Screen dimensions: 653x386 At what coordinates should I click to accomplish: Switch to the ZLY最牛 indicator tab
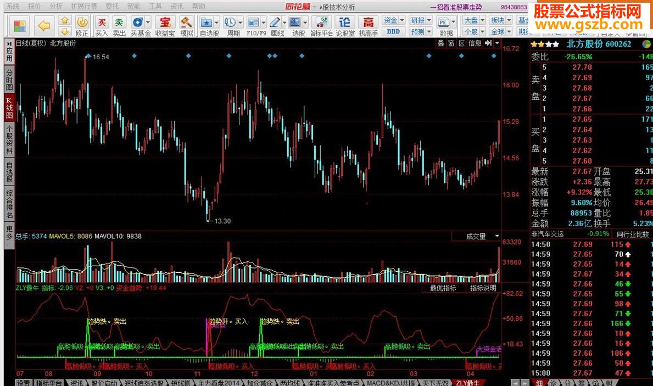coord(468,383)
